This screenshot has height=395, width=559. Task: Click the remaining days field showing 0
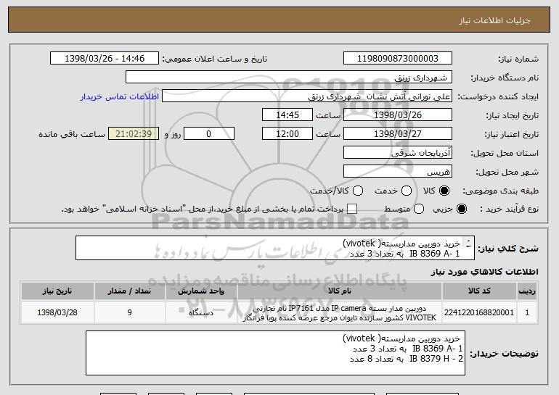[x=209, y=134]
